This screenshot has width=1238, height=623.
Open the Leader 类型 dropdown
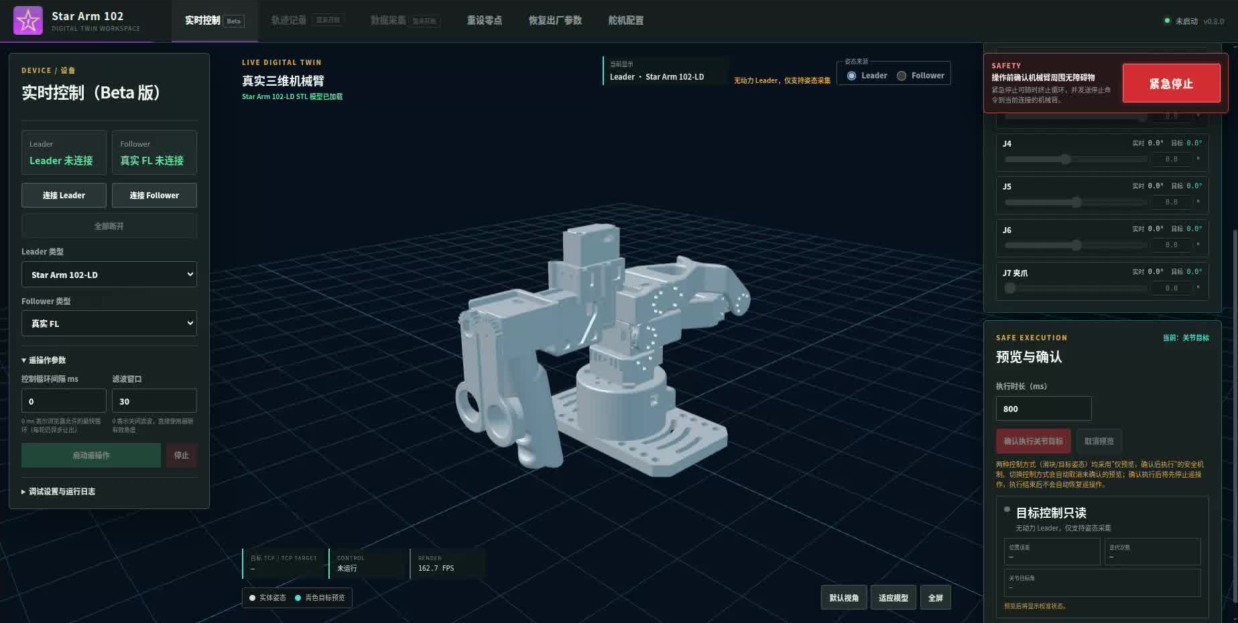109,275
